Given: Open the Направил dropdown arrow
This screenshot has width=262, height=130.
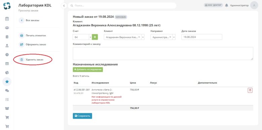Looking at the screenshot, I should 174,37.
